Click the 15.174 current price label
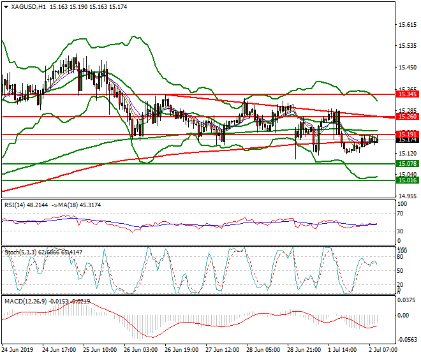The height and width of the screenshot is (357, 421). coord(408,140)
